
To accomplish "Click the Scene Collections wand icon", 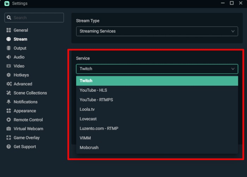I will pos(8,93).
